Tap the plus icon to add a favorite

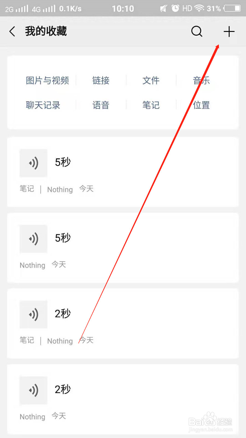point(229,31)
